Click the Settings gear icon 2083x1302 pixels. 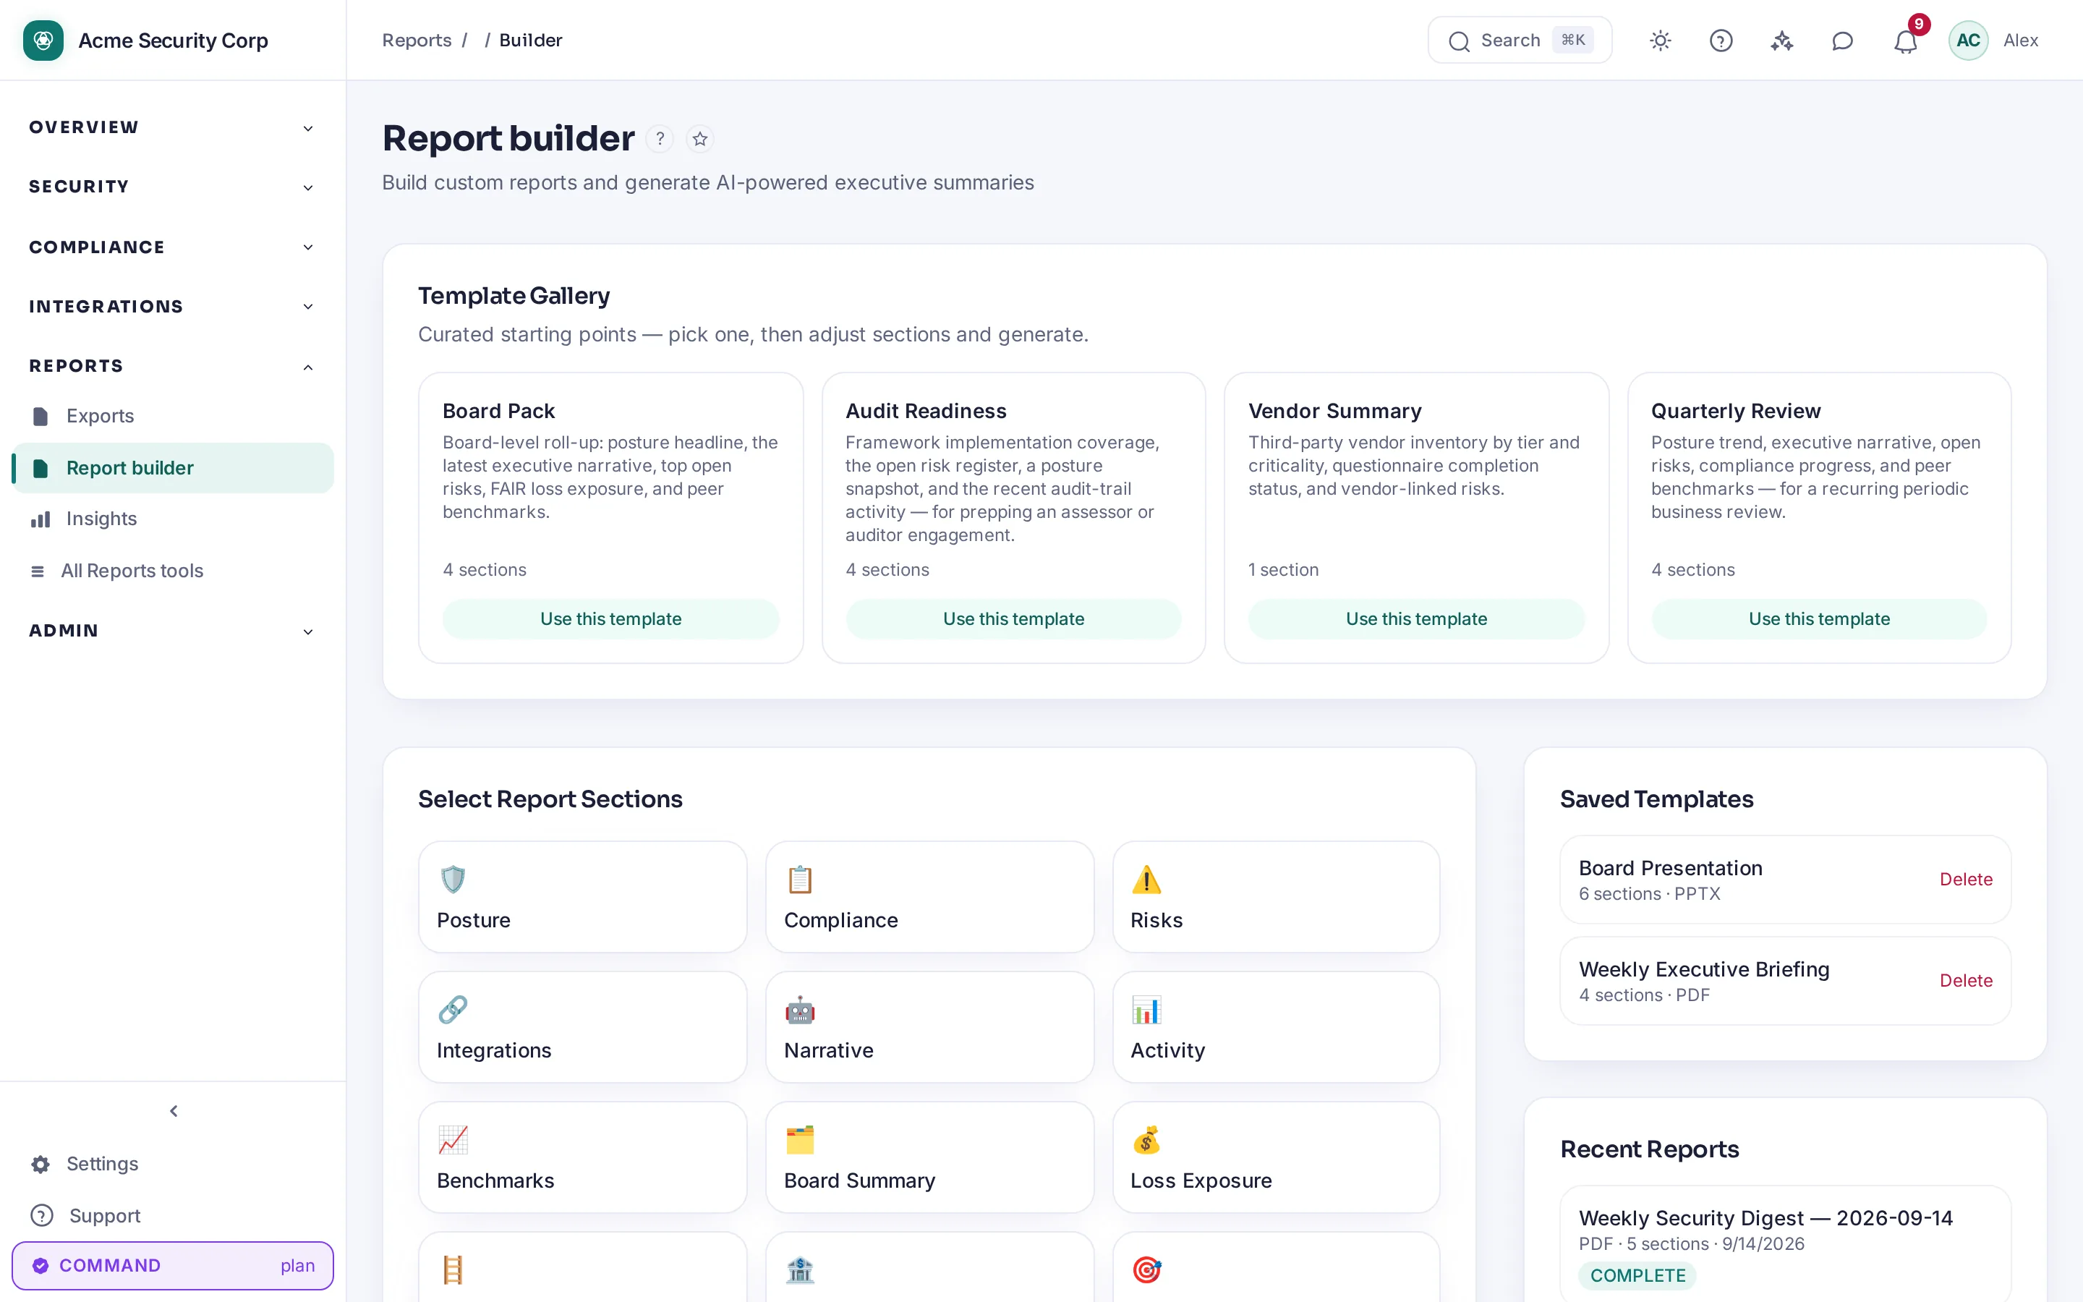click(41, 1165)
